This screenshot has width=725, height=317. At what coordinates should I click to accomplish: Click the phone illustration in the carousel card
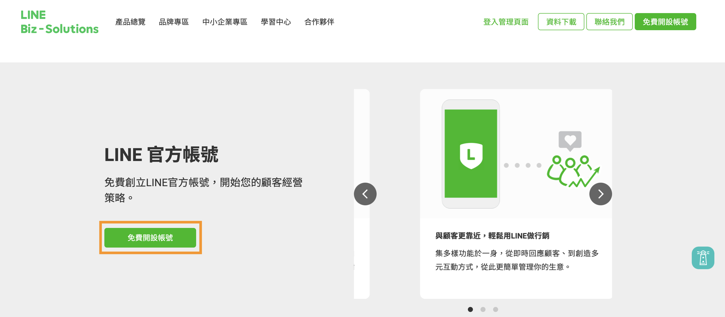pyautogui.click(x=471, y=154)
